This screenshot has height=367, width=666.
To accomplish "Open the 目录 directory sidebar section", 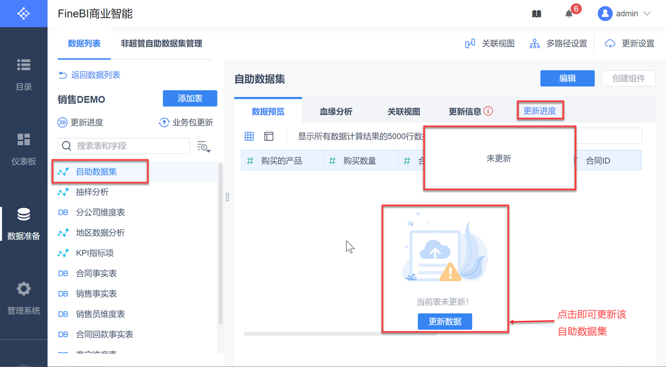I will [x=24, y=75].
